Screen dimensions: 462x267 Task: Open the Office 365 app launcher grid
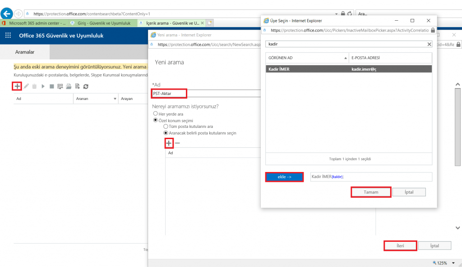point(8,36)
